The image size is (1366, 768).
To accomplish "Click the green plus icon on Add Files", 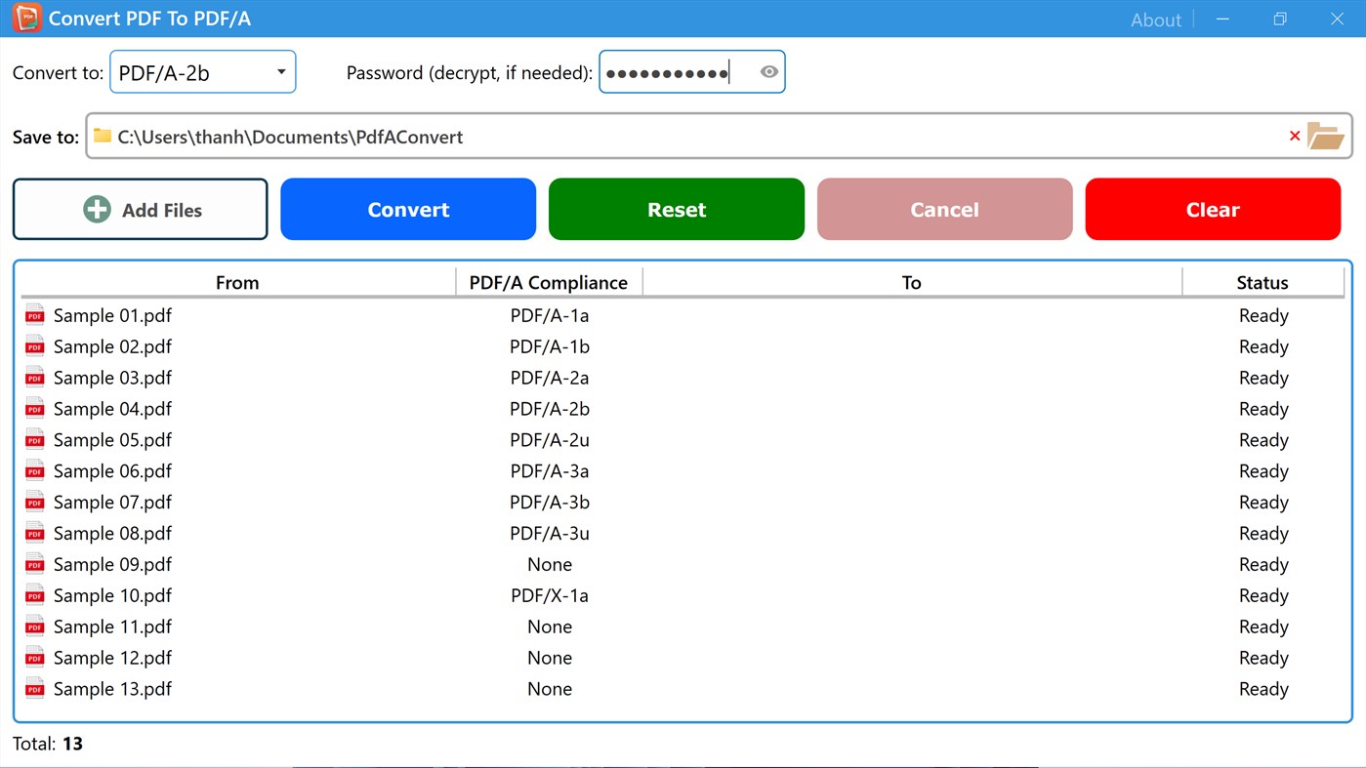I will (x=97, y=209).
